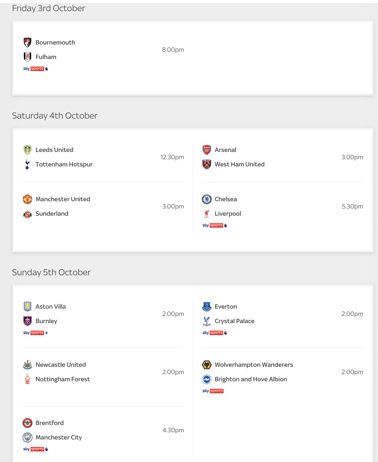
Task: Open the Leeds United team link
Action: (54, 150)
